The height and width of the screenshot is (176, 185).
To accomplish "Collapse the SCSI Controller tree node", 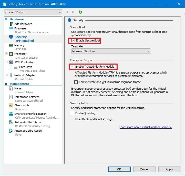I will (x=6, y=62).
